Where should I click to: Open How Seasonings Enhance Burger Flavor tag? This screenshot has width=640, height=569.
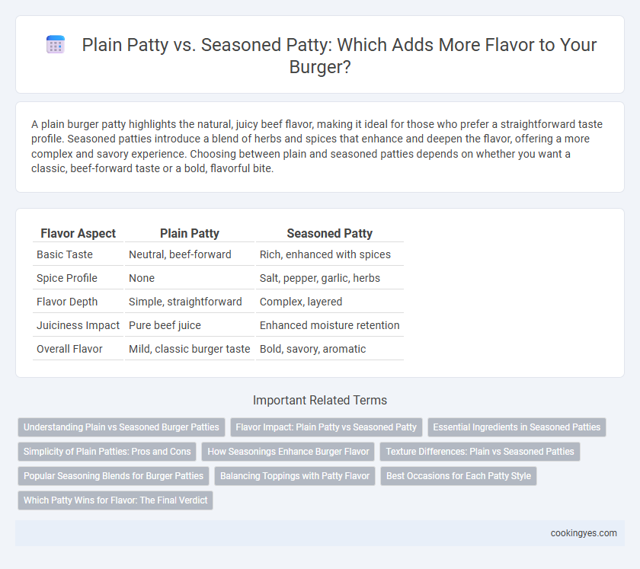tap(288, 452)
